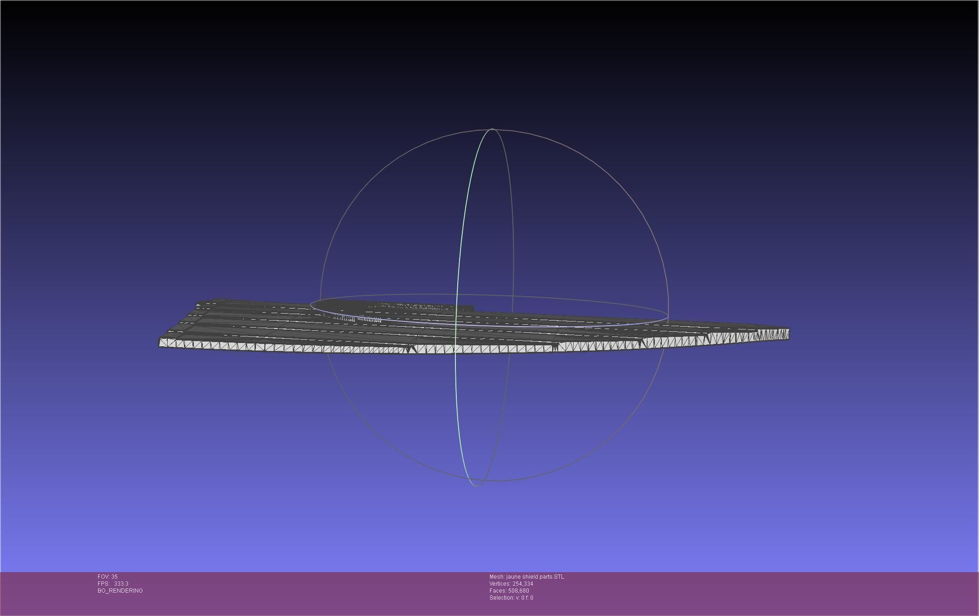The image size is (979, 616).
Task: Click the blue horizontal trackball ellipse
Action: (x=607, y=325)
